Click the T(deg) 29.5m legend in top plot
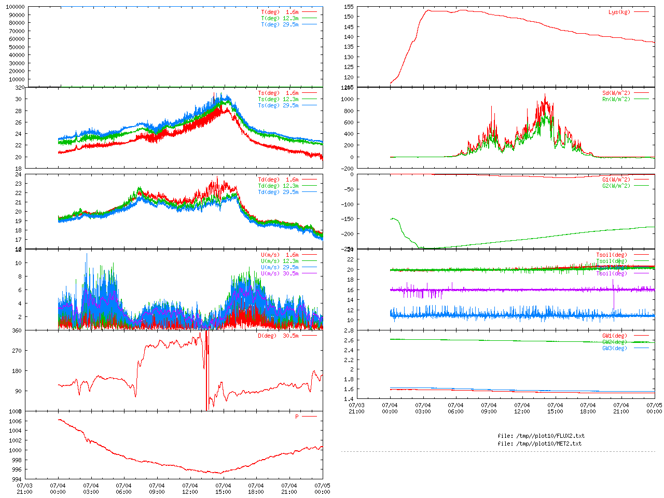 pos(280,24)
